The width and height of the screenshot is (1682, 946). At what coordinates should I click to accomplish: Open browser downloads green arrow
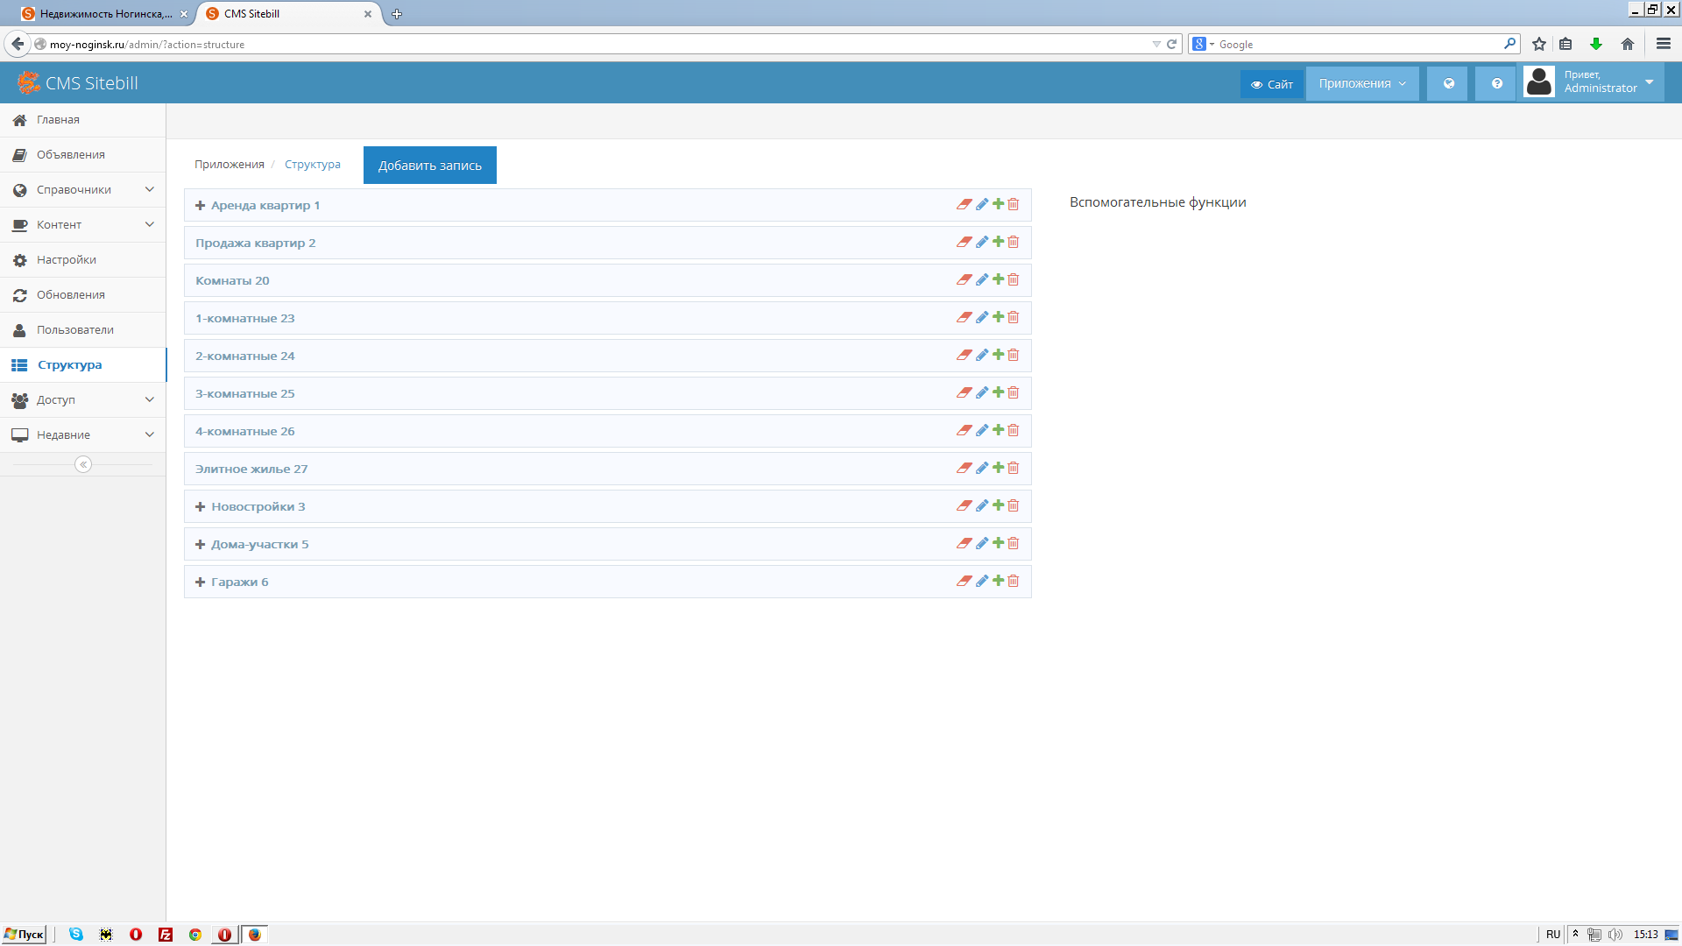click(1596, 45)
